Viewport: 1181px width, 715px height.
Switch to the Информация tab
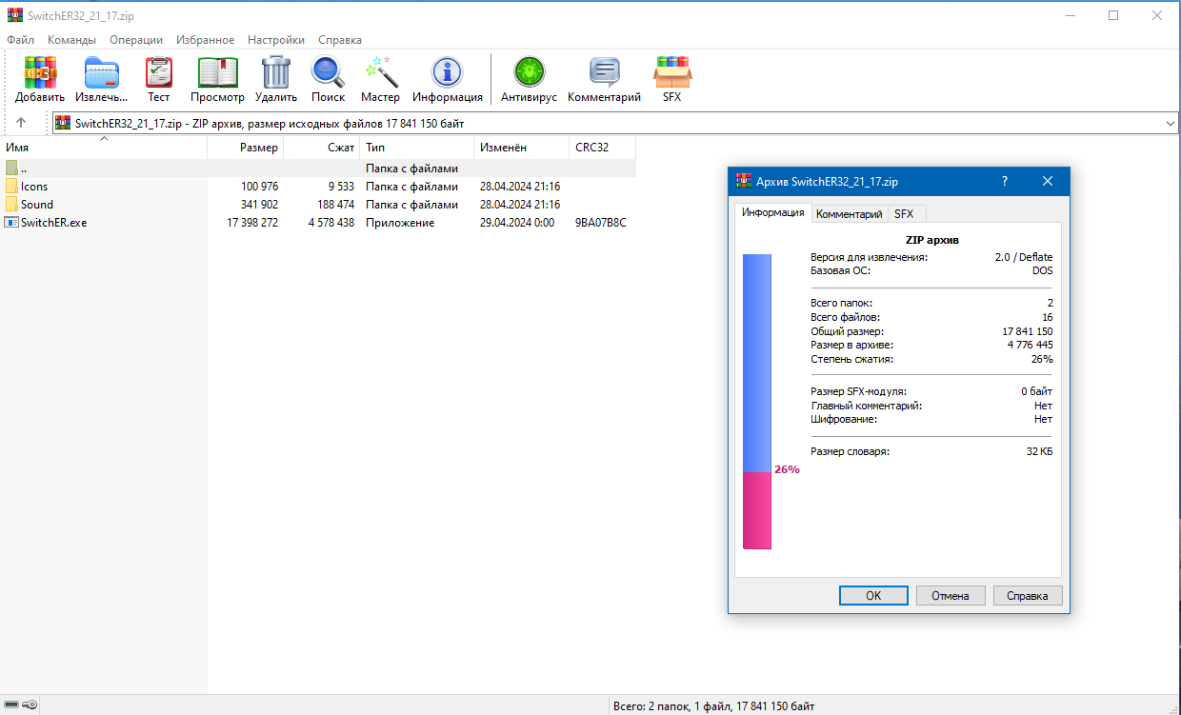(773, 213)
